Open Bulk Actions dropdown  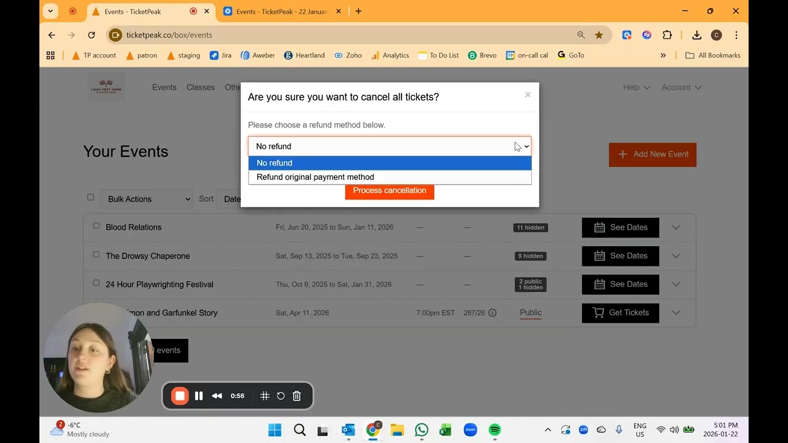click(x=147, y=199)
